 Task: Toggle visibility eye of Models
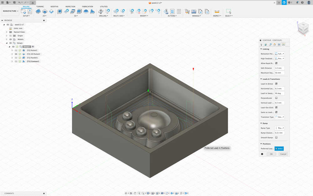(x=11, y=40)
